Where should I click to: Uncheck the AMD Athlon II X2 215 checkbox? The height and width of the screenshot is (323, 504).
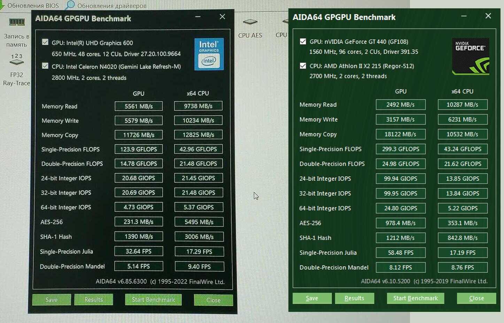(x=303, y=66)
